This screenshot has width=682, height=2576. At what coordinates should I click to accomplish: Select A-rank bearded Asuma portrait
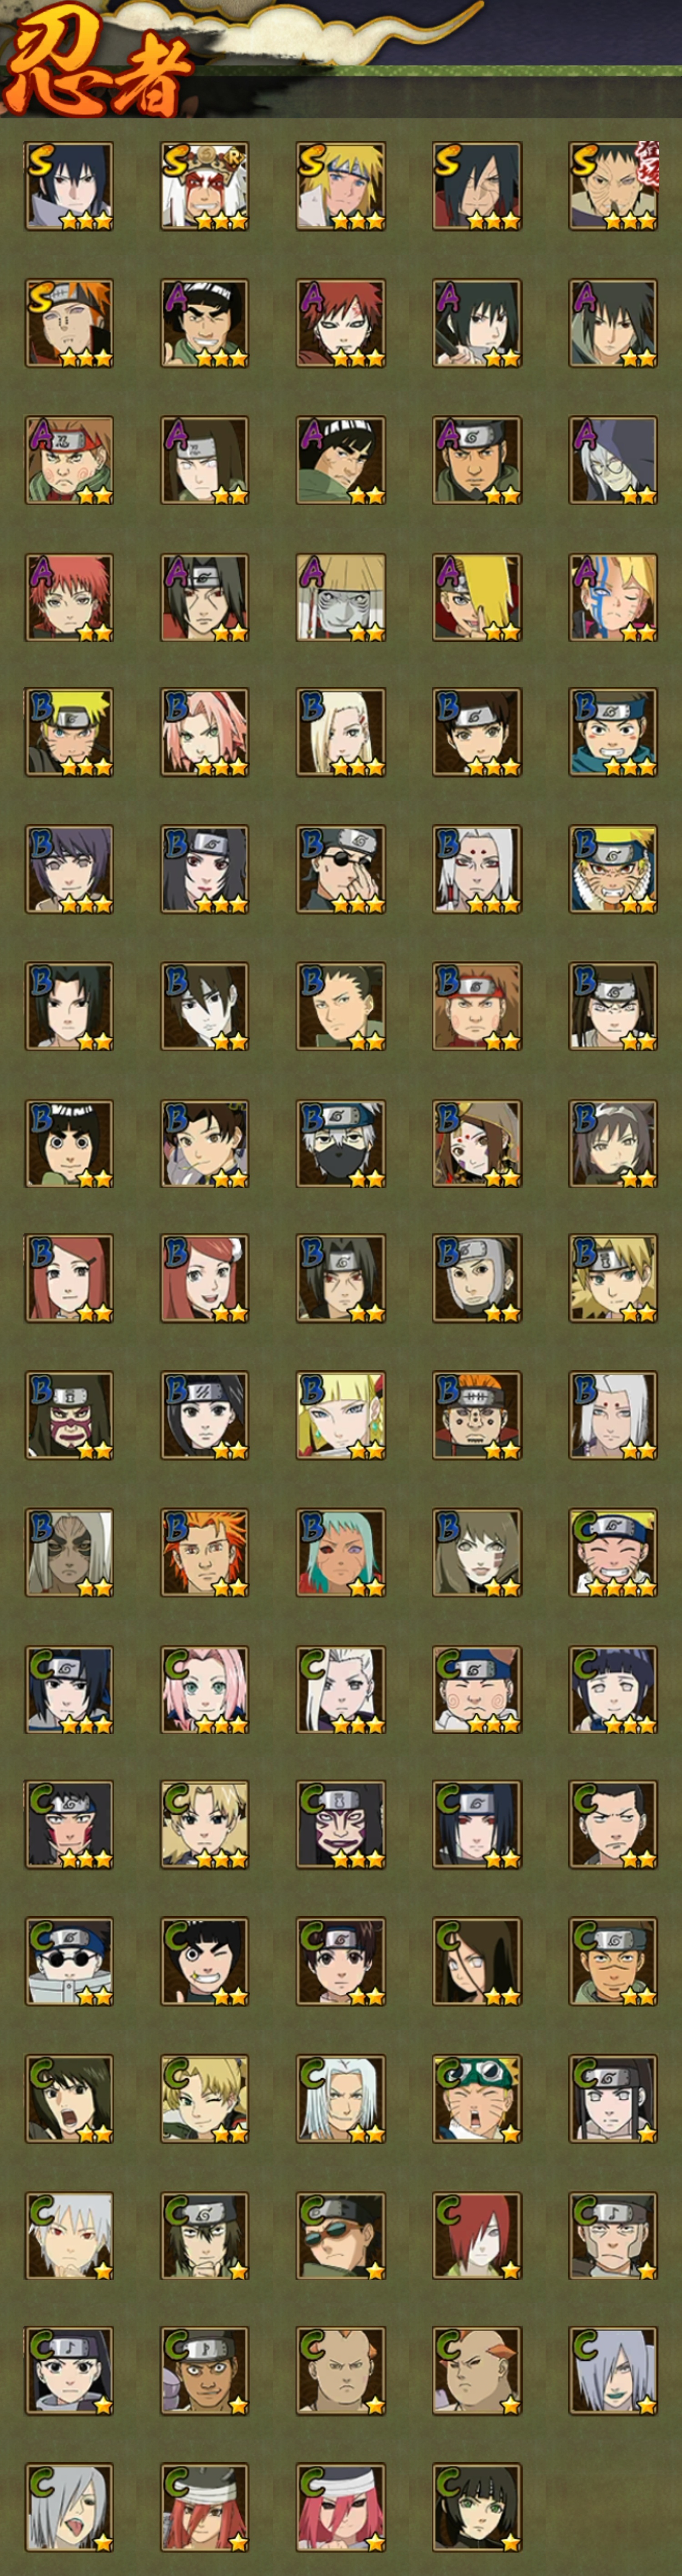[476, 460]
